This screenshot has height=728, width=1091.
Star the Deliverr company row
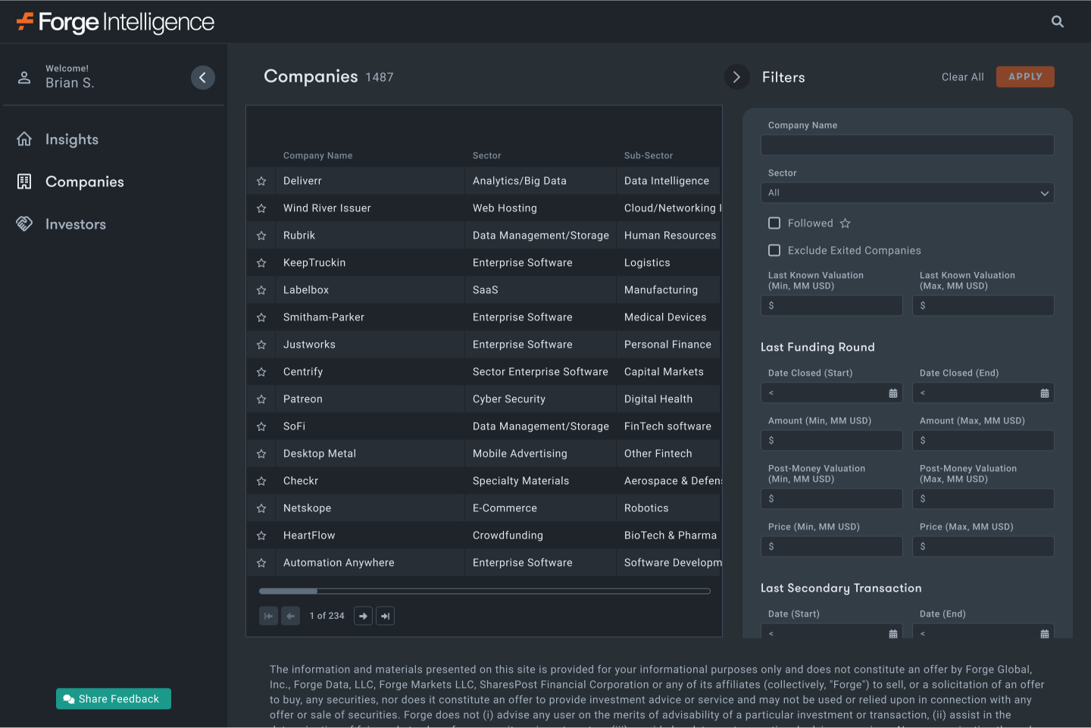(261, 180)
